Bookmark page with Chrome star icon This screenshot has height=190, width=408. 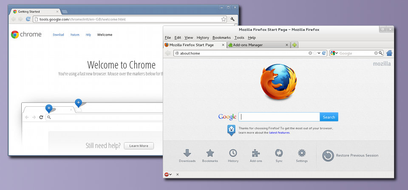224,19
